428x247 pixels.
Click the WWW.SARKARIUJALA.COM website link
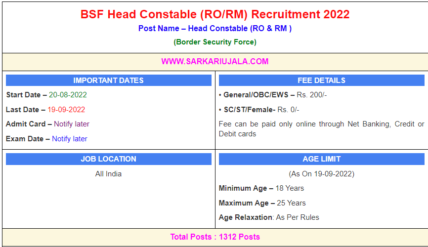(214, 62)
